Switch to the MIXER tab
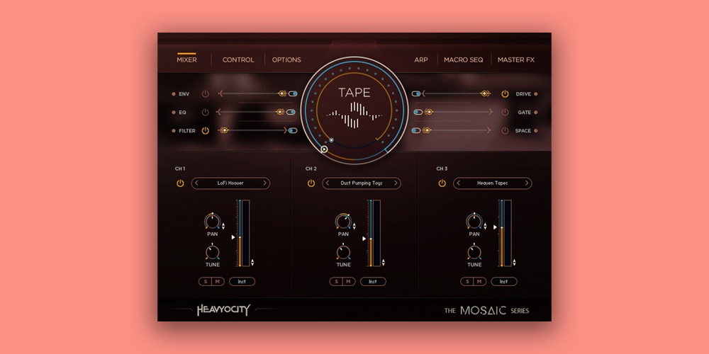 point(186,59)
